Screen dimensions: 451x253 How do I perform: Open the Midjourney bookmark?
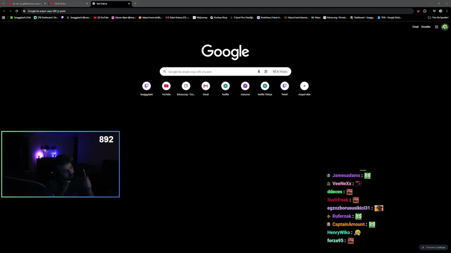pyautogui.click(x=200, y=17)
